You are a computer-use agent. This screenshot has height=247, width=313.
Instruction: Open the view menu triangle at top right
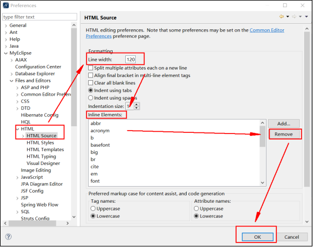coord(306,17)
